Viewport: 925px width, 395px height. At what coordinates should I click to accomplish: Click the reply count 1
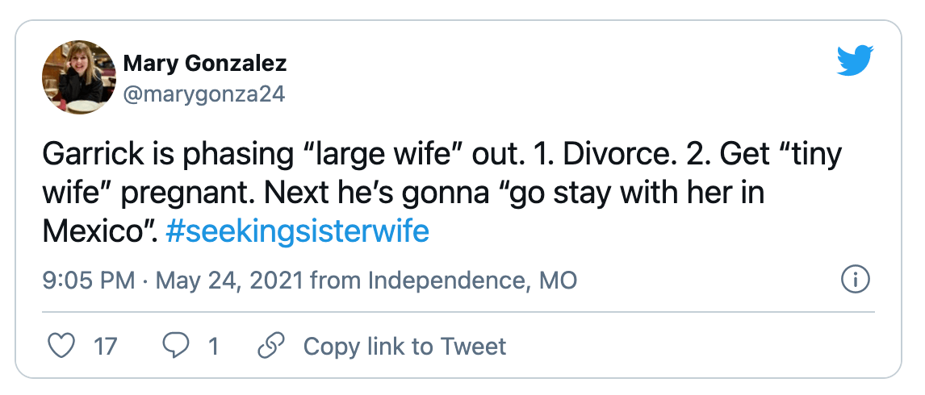(214, 346)
